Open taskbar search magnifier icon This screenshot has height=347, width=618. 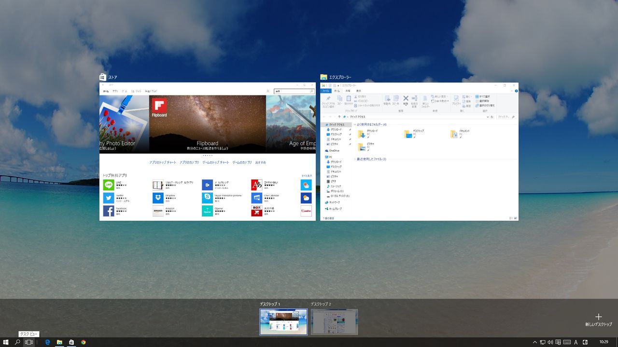click(x=17, y=342)
